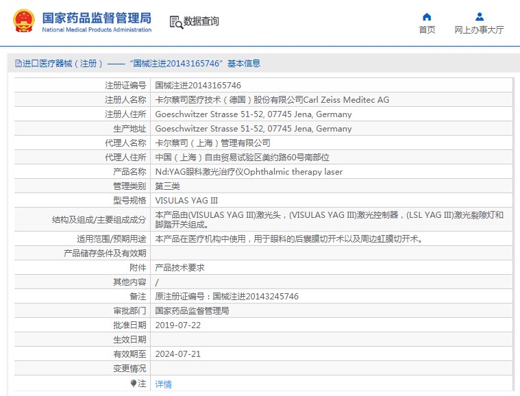Click expiry date 2024-07-21
This screenshot has height=396, width=520.
click(x=177, y=354)
